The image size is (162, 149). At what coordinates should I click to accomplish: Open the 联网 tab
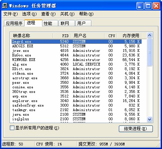click(x=67, y=23)
